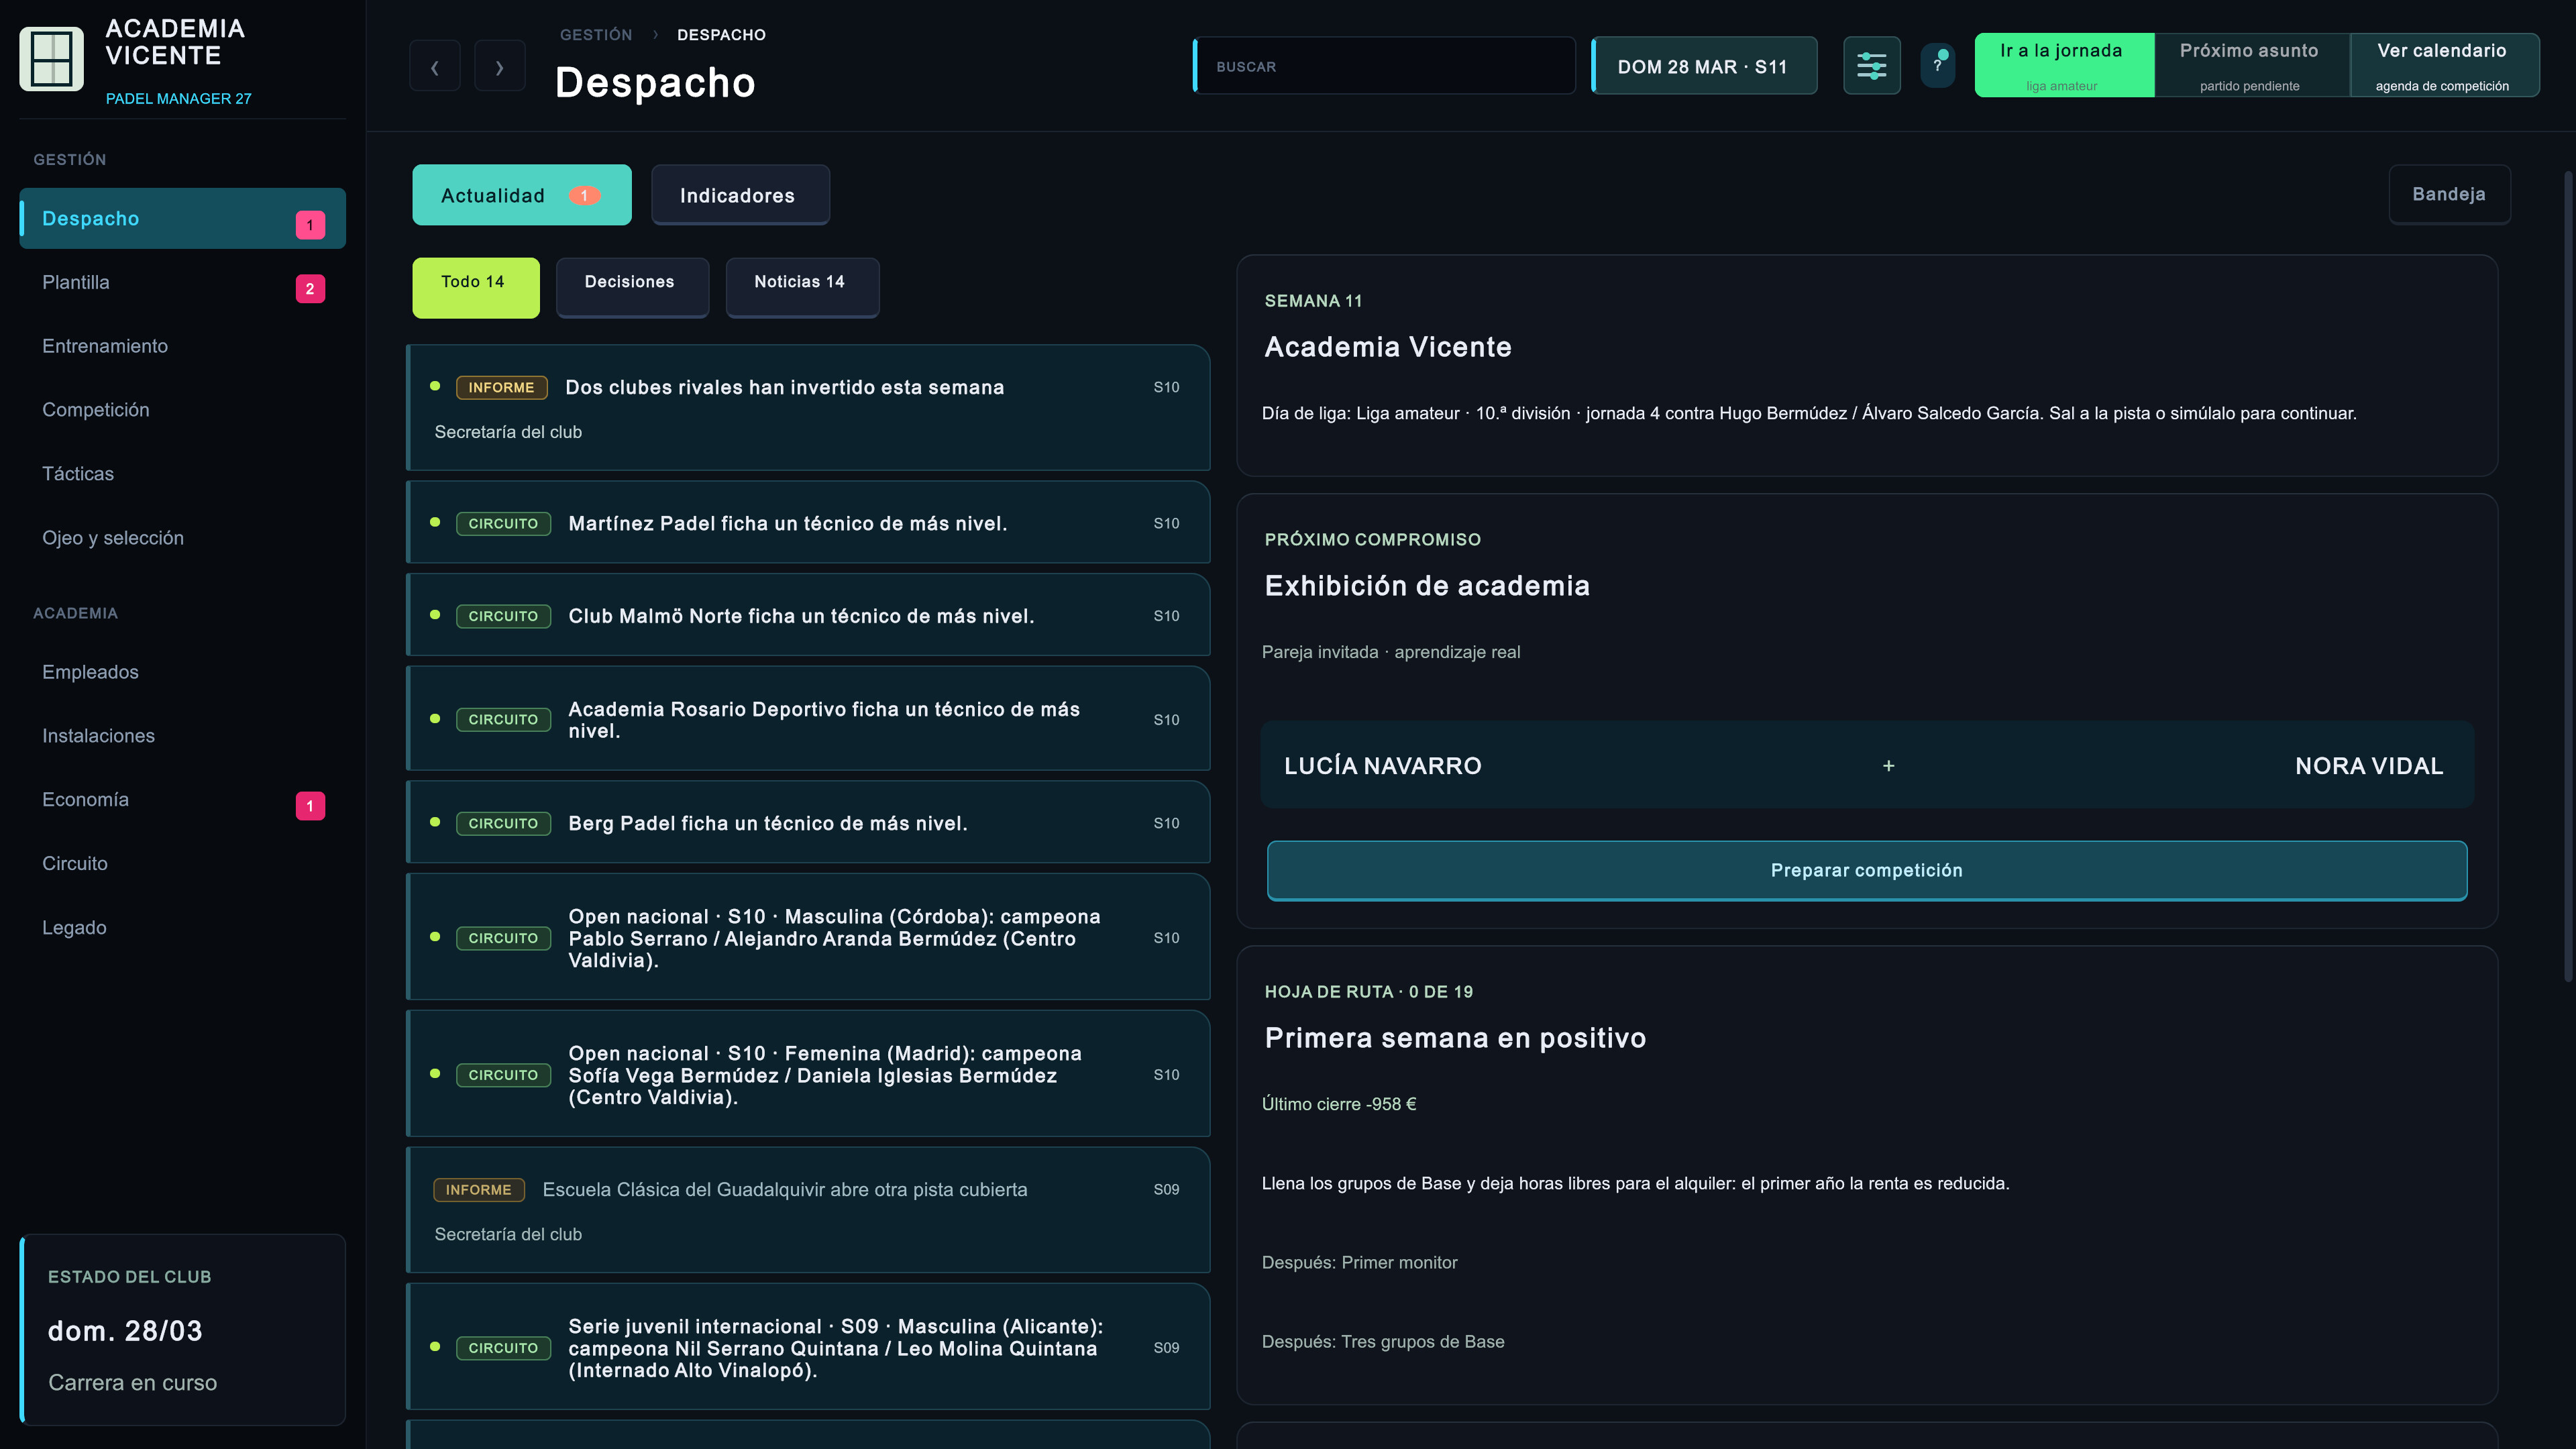Open news item Dos clubes rivales han invertido
This screenshot has height=1449, width=2576.
click(x=808, y=408)
